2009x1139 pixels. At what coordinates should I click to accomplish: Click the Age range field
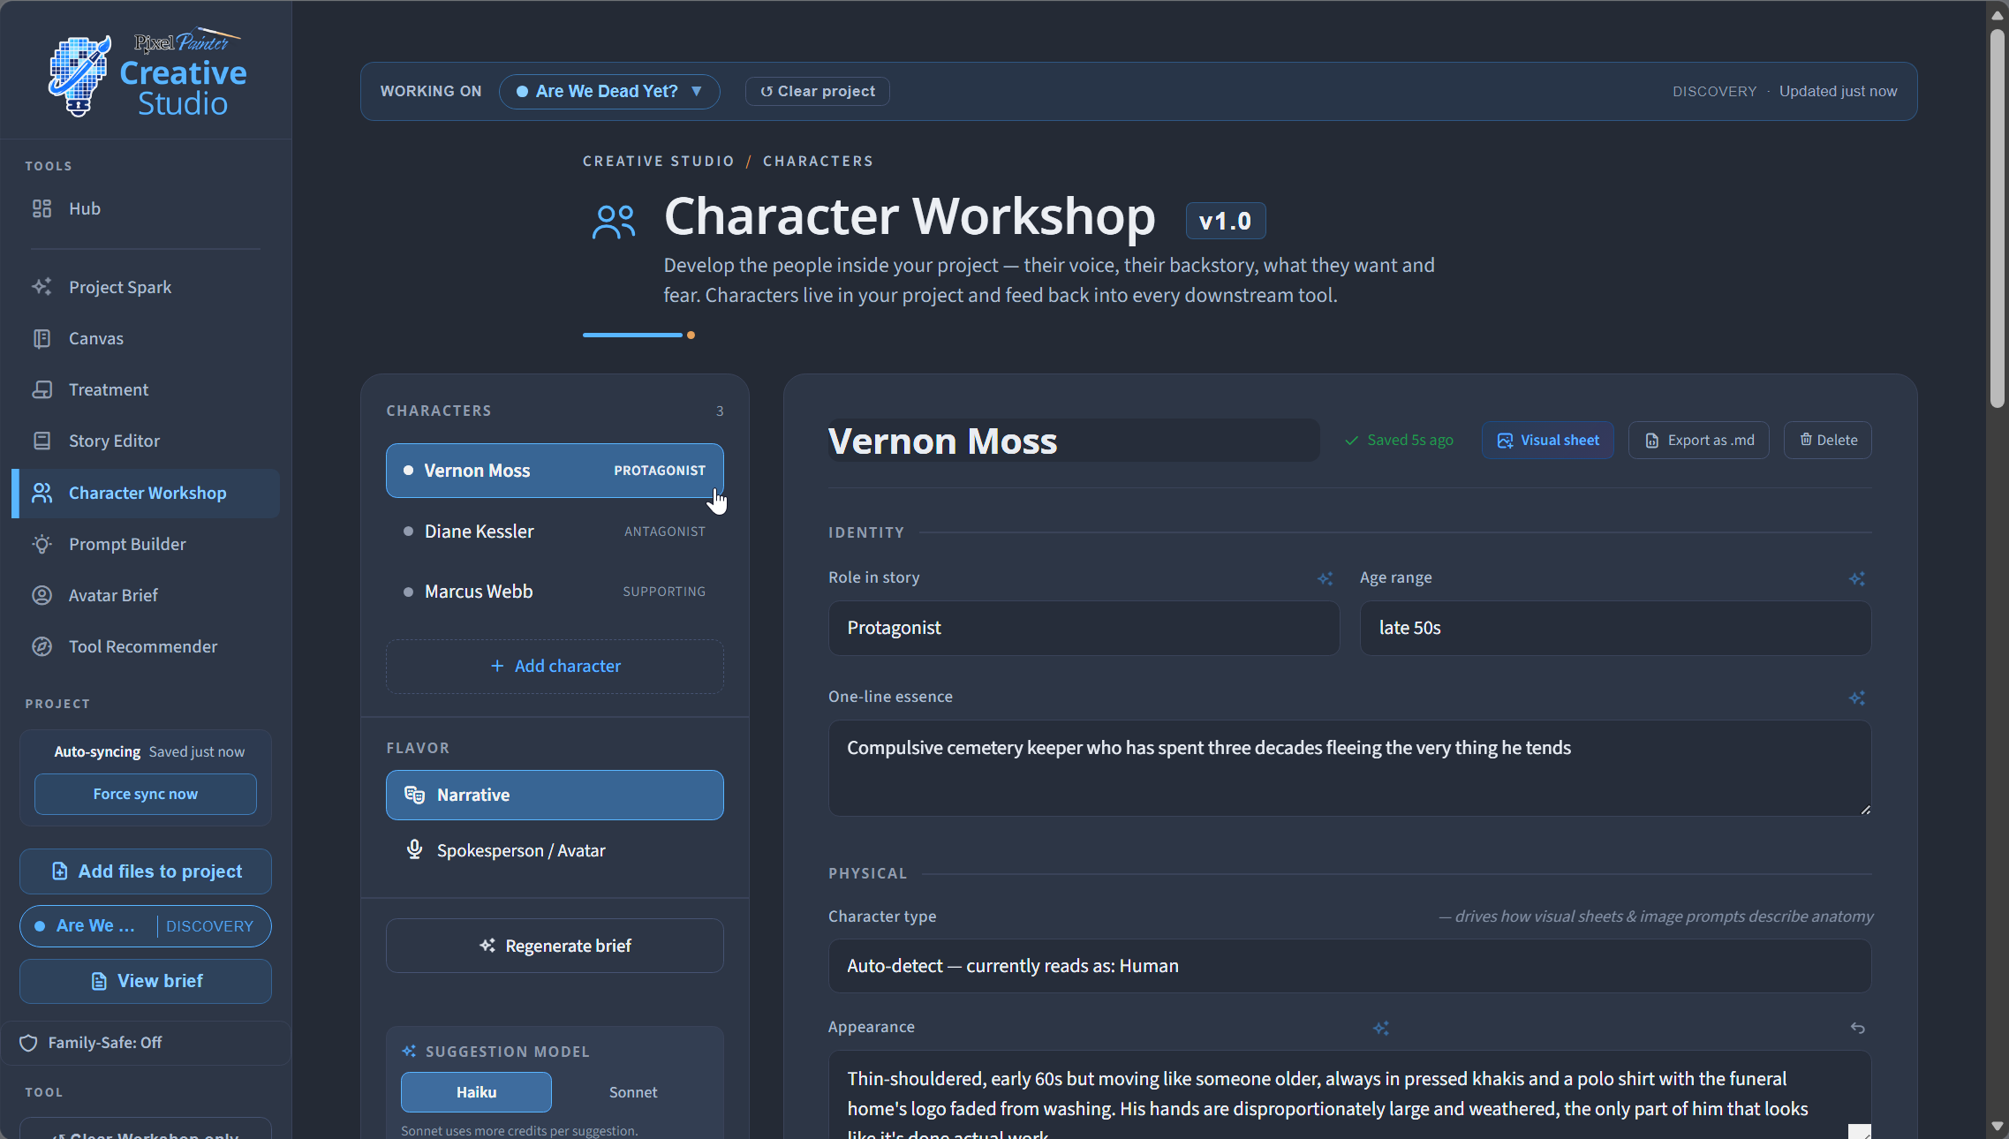(x=1615, y=628)
